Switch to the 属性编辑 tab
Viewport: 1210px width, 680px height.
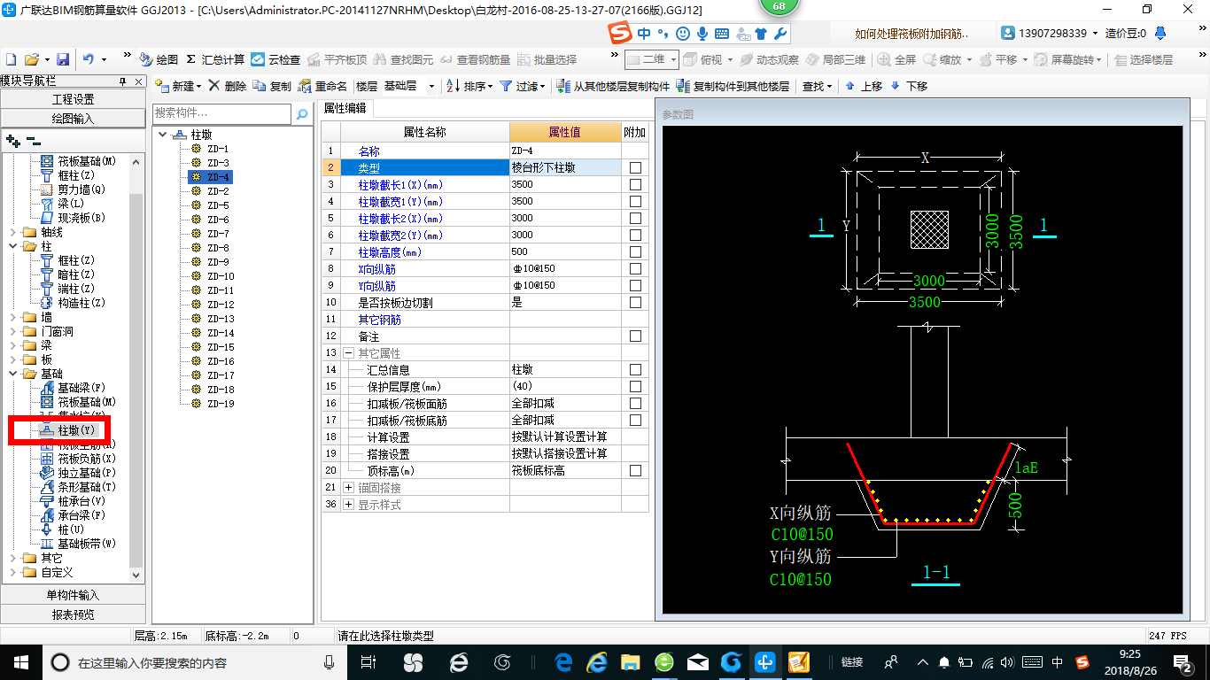point(345,108)
